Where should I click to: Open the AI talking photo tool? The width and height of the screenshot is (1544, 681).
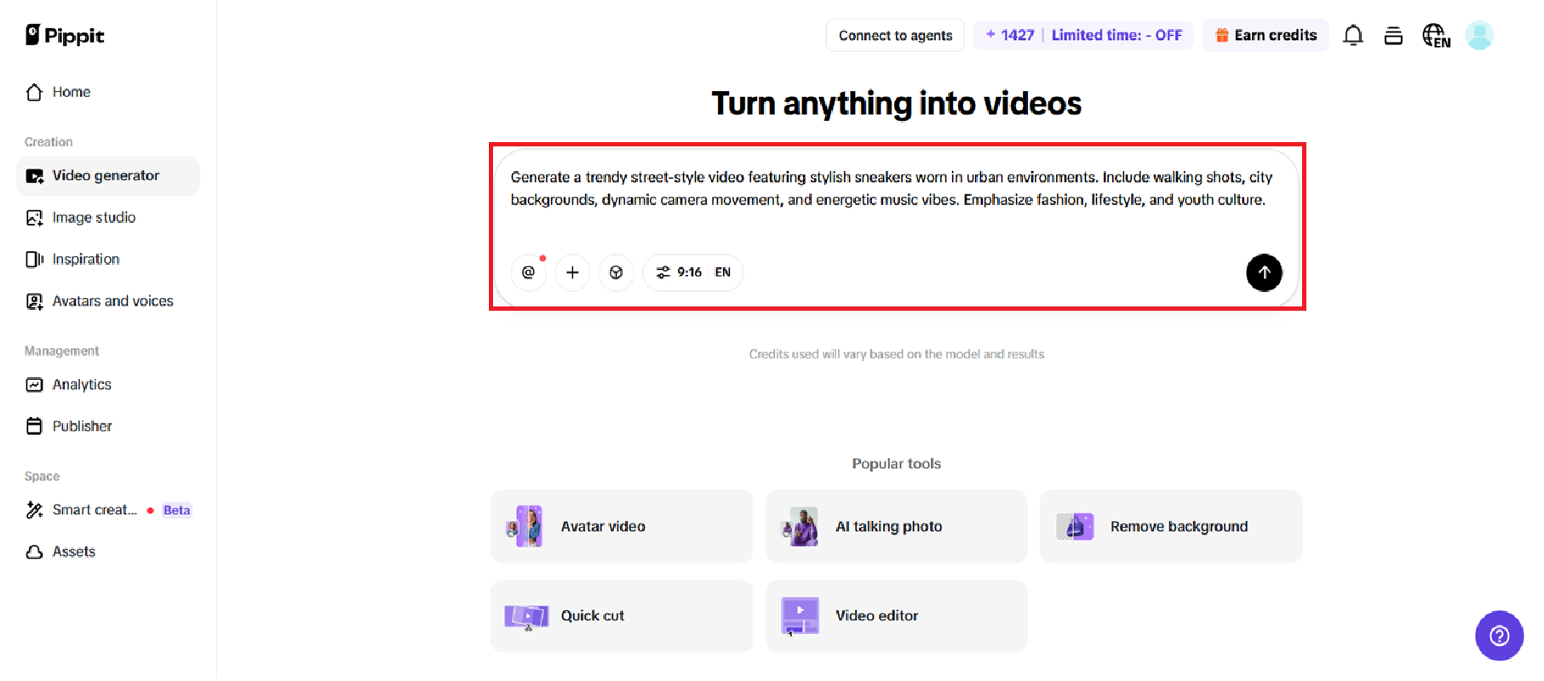pos(897,526)
